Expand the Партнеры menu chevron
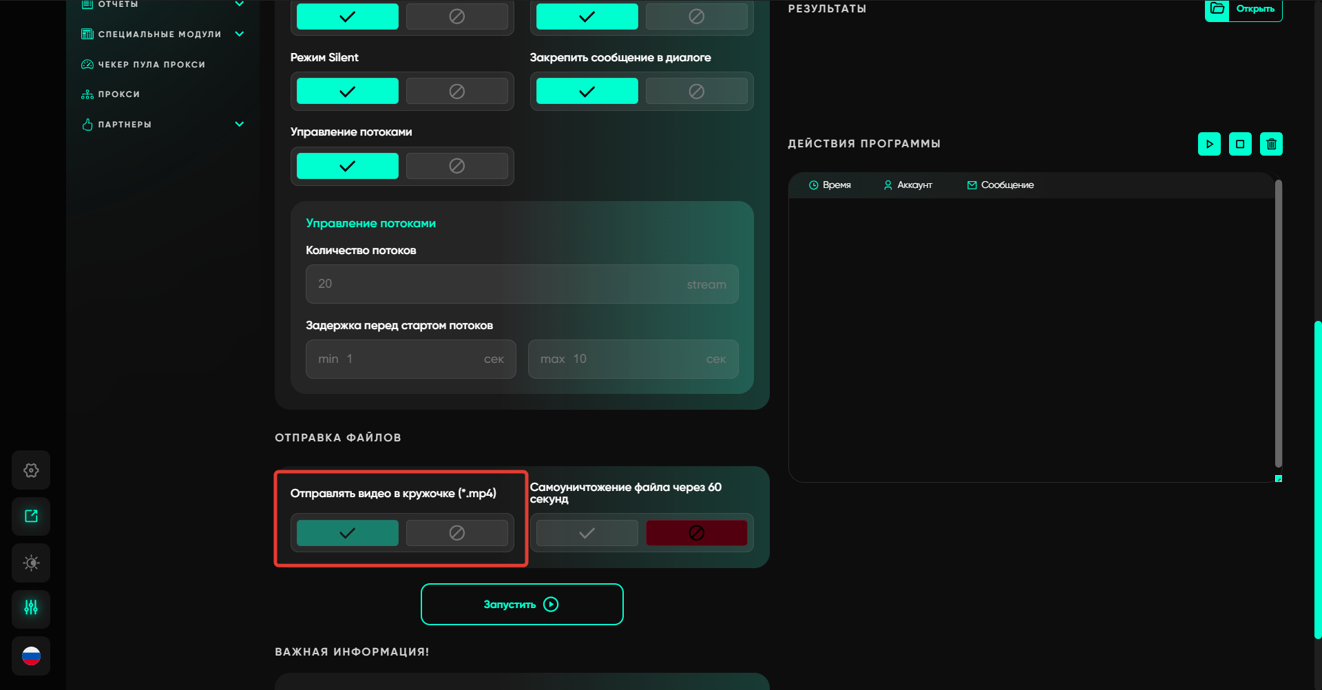 (x=240, y=125)
